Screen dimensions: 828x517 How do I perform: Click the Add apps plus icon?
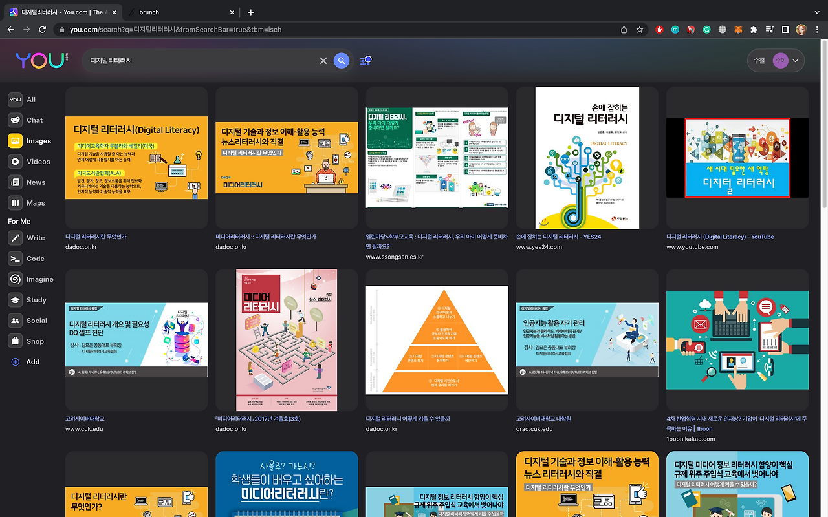tap(16, 362)
